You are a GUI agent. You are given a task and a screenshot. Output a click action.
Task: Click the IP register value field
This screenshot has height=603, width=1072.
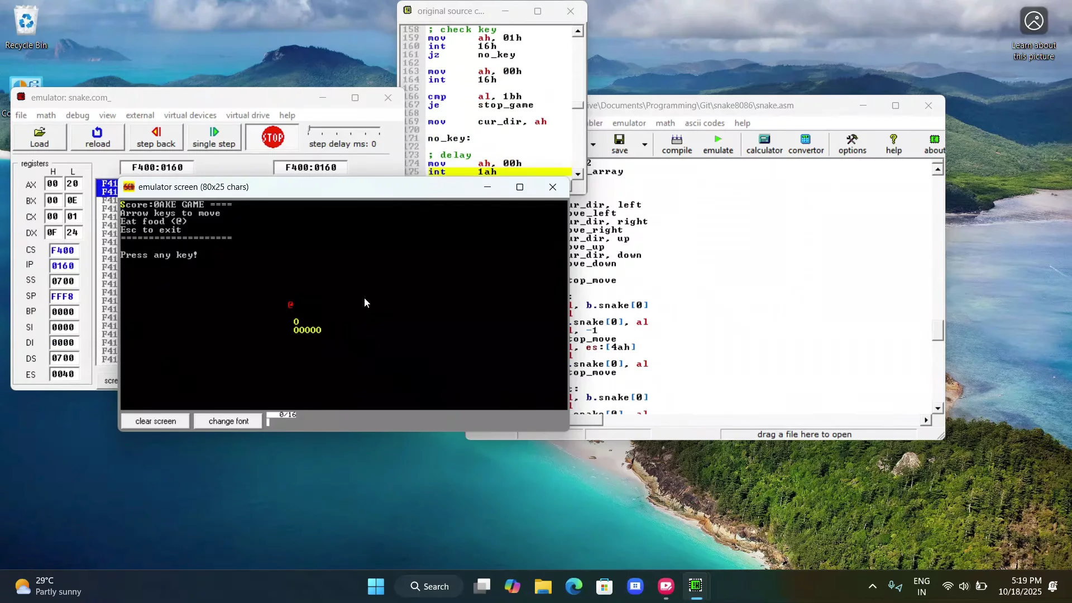[x=63, y=266]
